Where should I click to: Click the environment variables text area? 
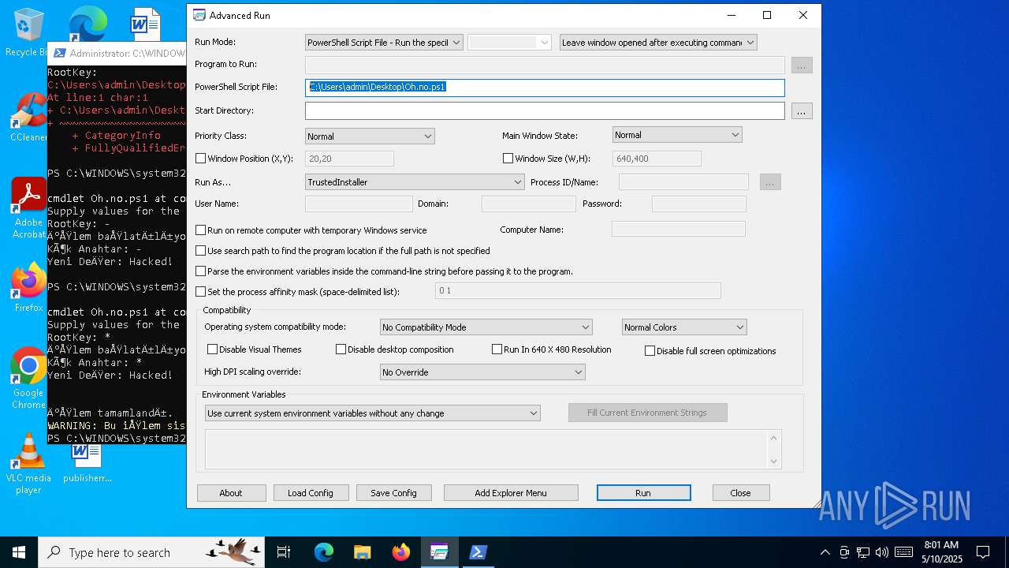click(x=493, y=449)
